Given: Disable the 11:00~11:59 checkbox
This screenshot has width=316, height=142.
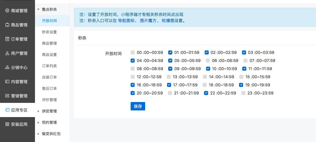Looking at the screenshot, I should pos(244,69).
